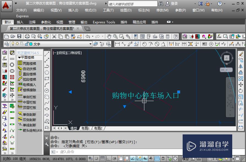Switch to the Express Tools ribbon tab

click(104, 22)
